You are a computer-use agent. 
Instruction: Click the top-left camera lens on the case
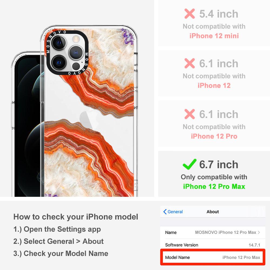tap(59, 43)
